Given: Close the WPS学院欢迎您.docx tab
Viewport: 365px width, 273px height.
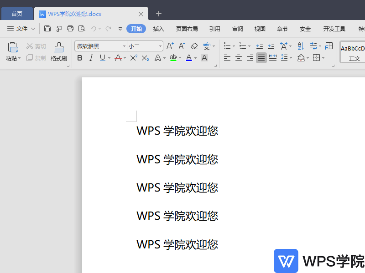Looking at the screenshot, I should [x=141, y=14].
